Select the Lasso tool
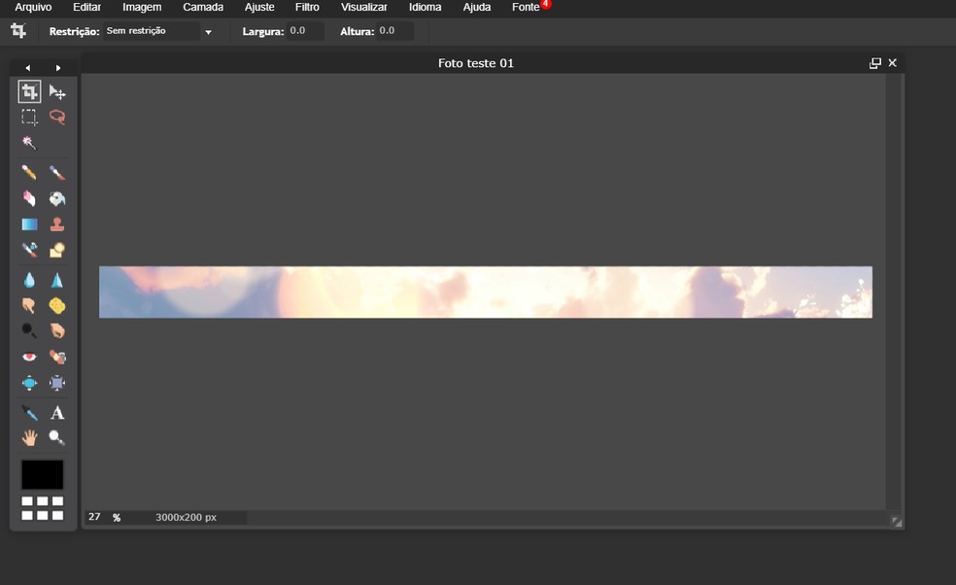Image resolution: width=956 pixels, height=585 pixels. pos(57,117)
